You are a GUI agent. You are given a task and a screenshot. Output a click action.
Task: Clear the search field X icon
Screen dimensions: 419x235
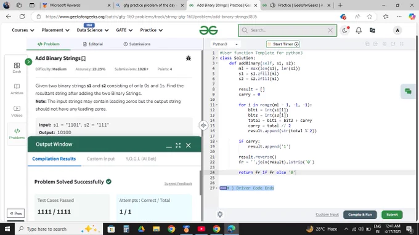(330, 30)
